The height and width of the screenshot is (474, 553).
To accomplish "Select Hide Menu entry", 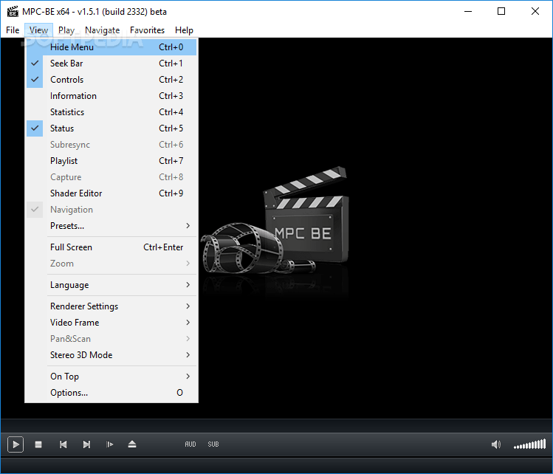I will [x=111, y=47].
